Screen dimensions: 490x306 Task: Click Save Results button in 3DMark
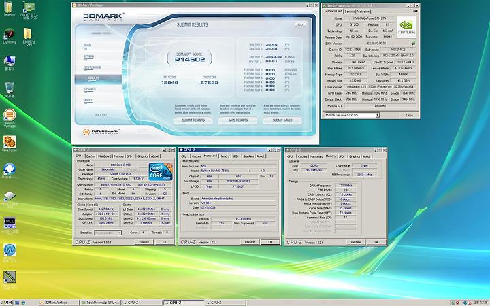[x=238, y=120]
